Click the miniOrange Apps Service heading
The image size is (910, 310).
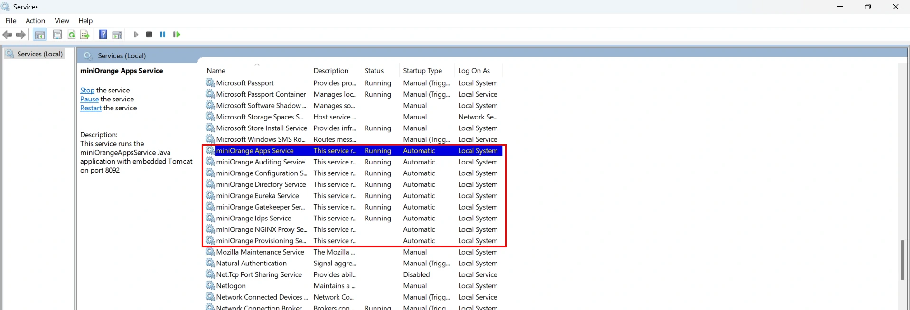click(122, 71)
